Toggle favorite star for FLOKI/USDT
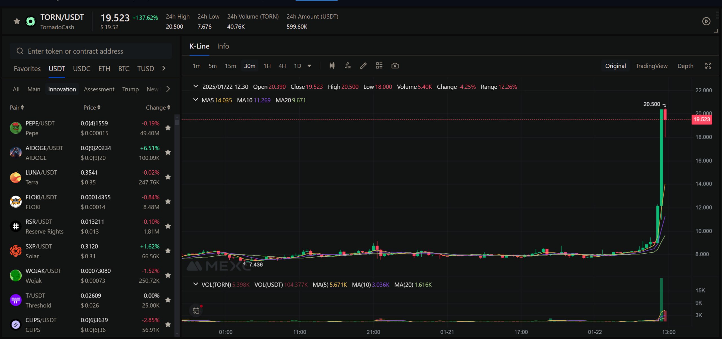The height and width of the screenshot is (339, 722). pyautogui.click(x=168, y=202)
